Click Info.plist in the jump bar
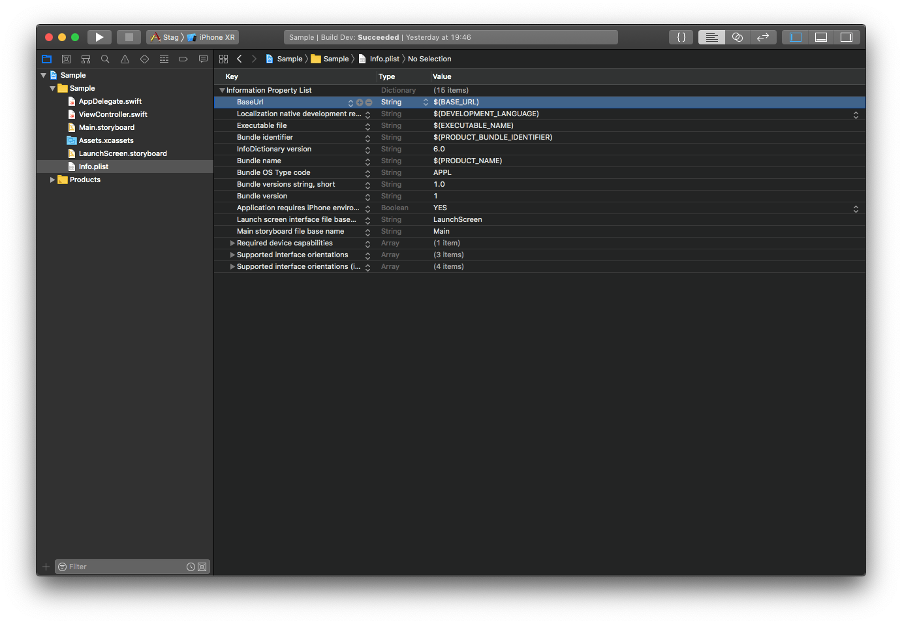 384,59
